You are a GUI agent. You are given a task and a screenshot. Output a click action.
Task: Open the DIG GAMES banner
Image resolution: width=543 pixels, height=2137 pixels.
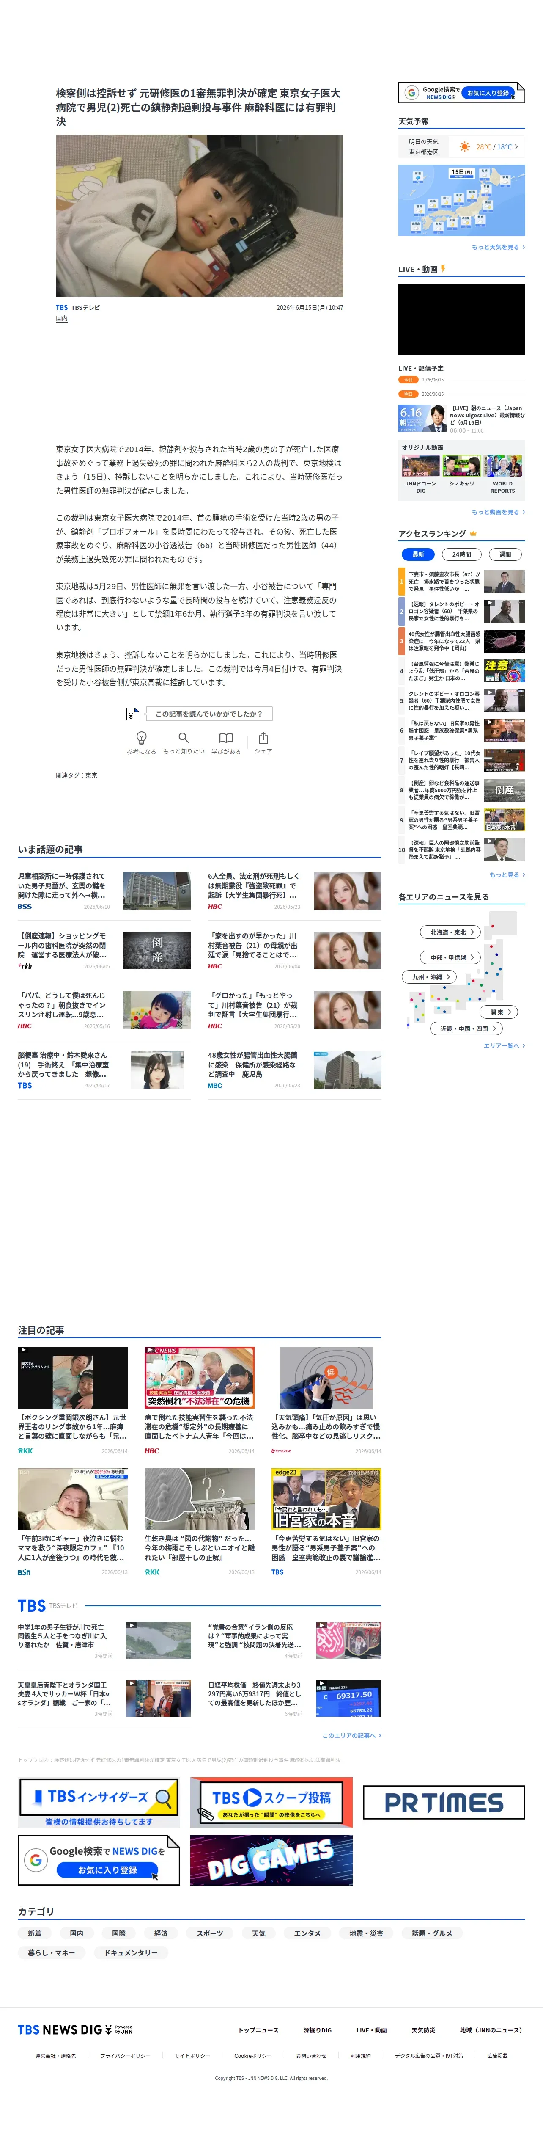pos(271,1860)
